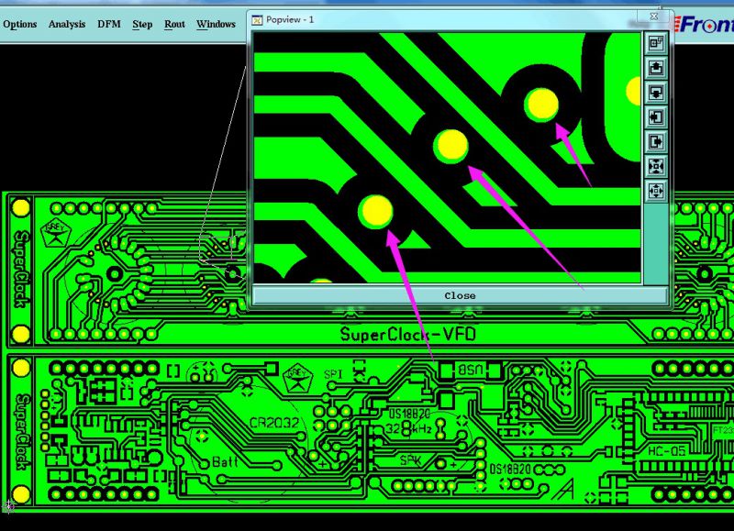This screenshot has width=734, height=531.
Task: Open the Step menu
Action: tap(142, 24)
